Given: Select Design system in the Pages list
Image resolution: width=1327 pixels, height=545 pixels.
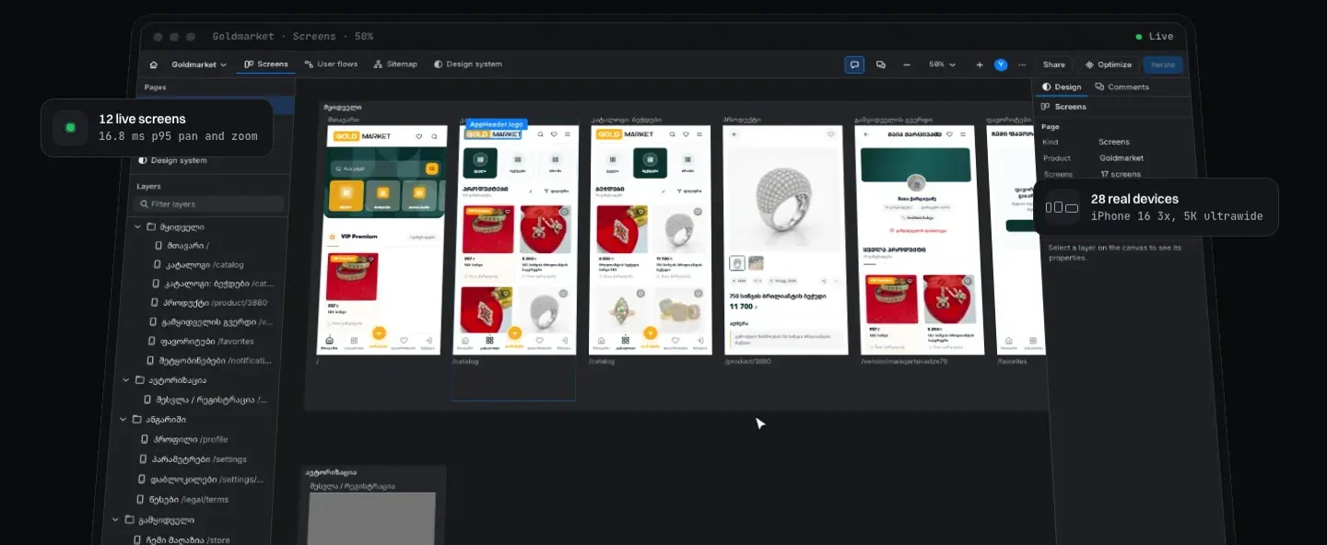Looking at the screenshot, I should point(172,160).
